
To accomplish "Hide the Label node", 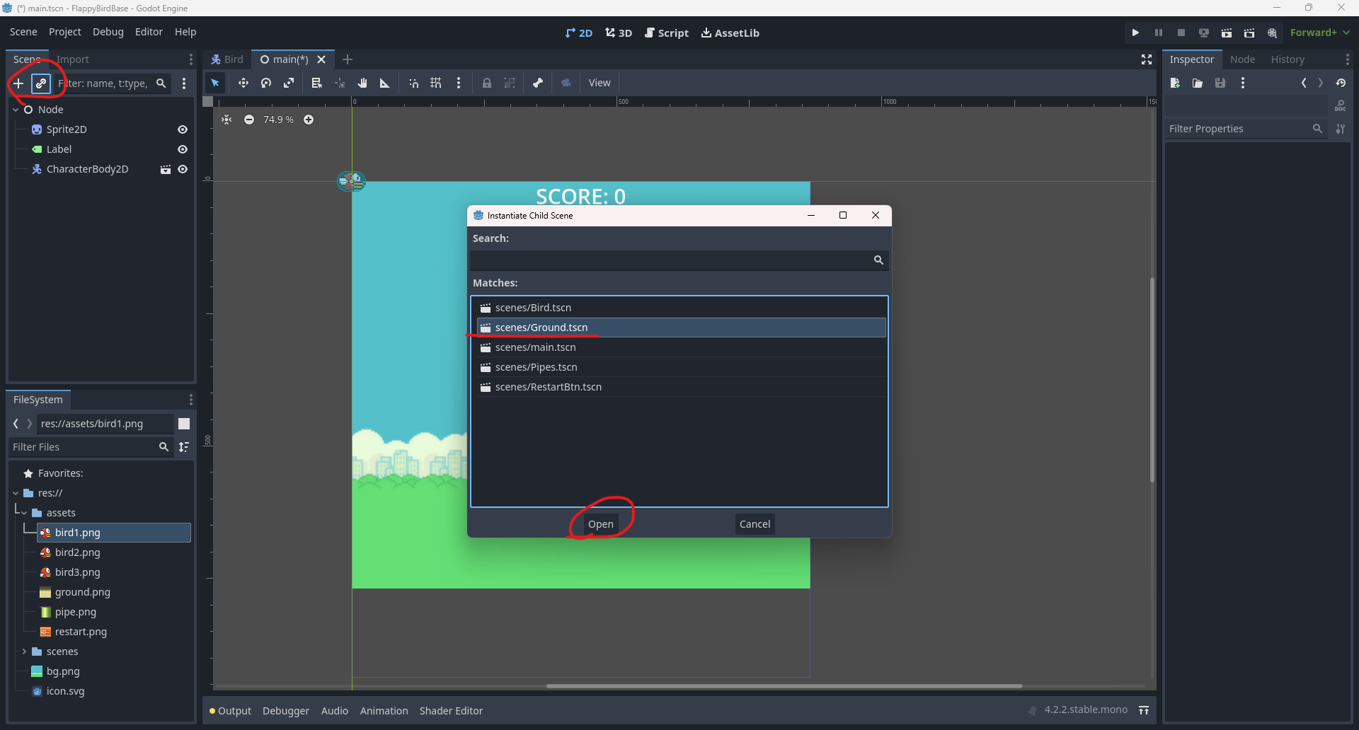I will click(x=183, y=149).
